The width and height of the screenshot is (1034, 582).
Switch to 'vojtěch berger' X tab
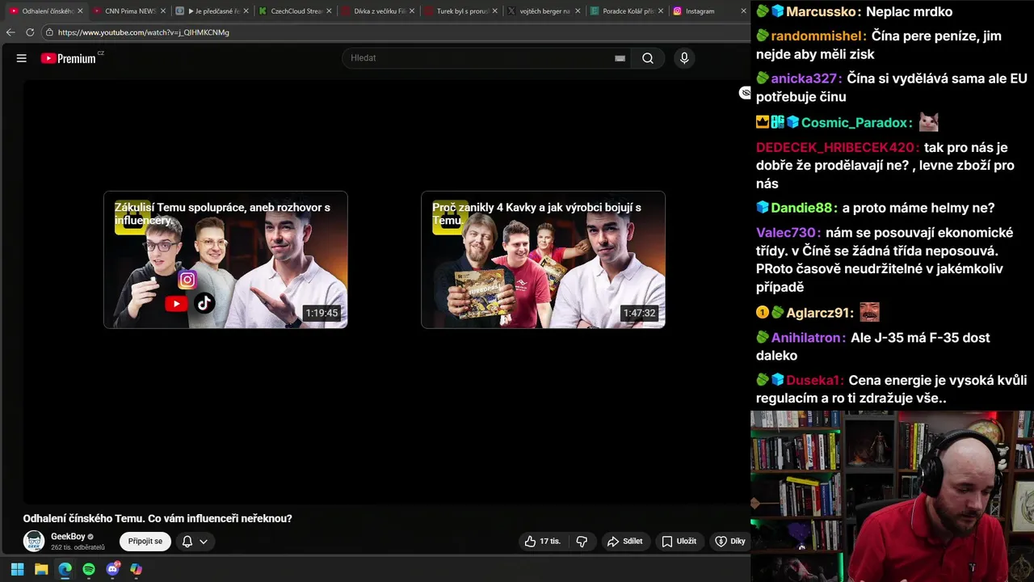click(542, 11)
